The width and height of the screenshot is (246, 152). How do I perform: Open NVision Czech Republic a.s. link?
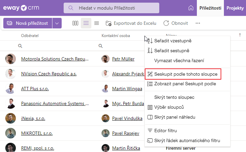[49, 74]
